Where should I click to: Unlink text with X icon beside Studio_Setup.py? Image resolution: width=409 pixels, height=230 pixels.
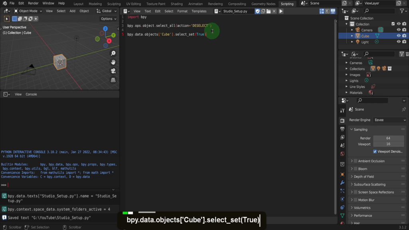click(274, 11)
